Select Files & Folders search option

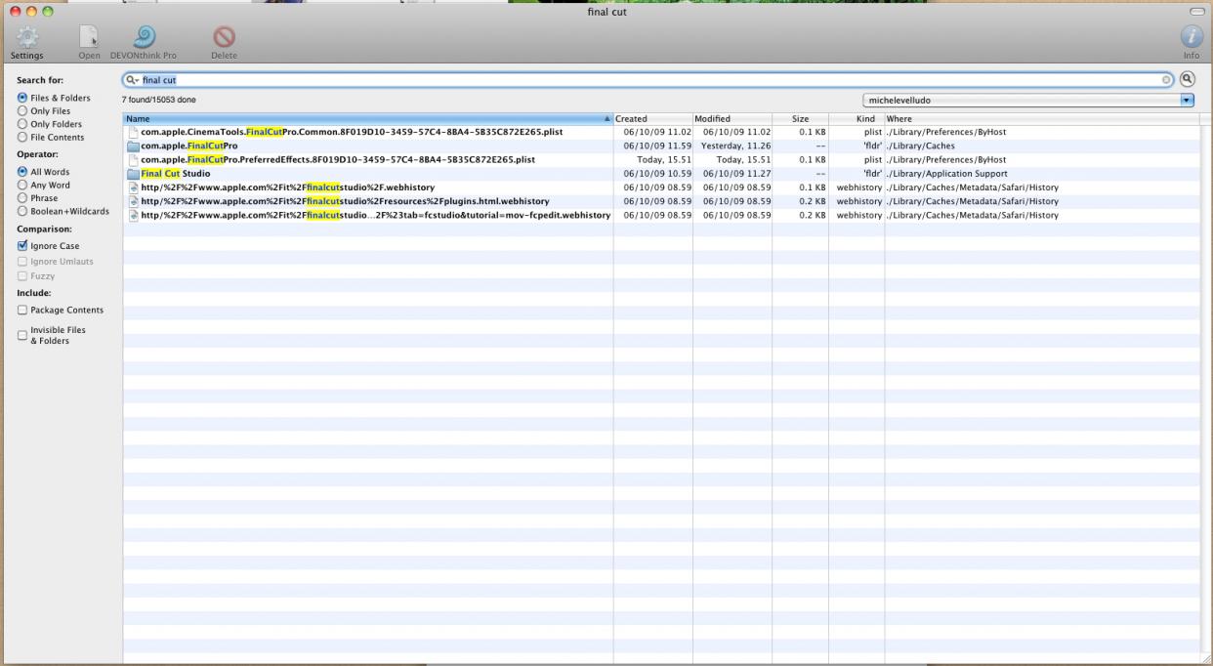(22, 98)
